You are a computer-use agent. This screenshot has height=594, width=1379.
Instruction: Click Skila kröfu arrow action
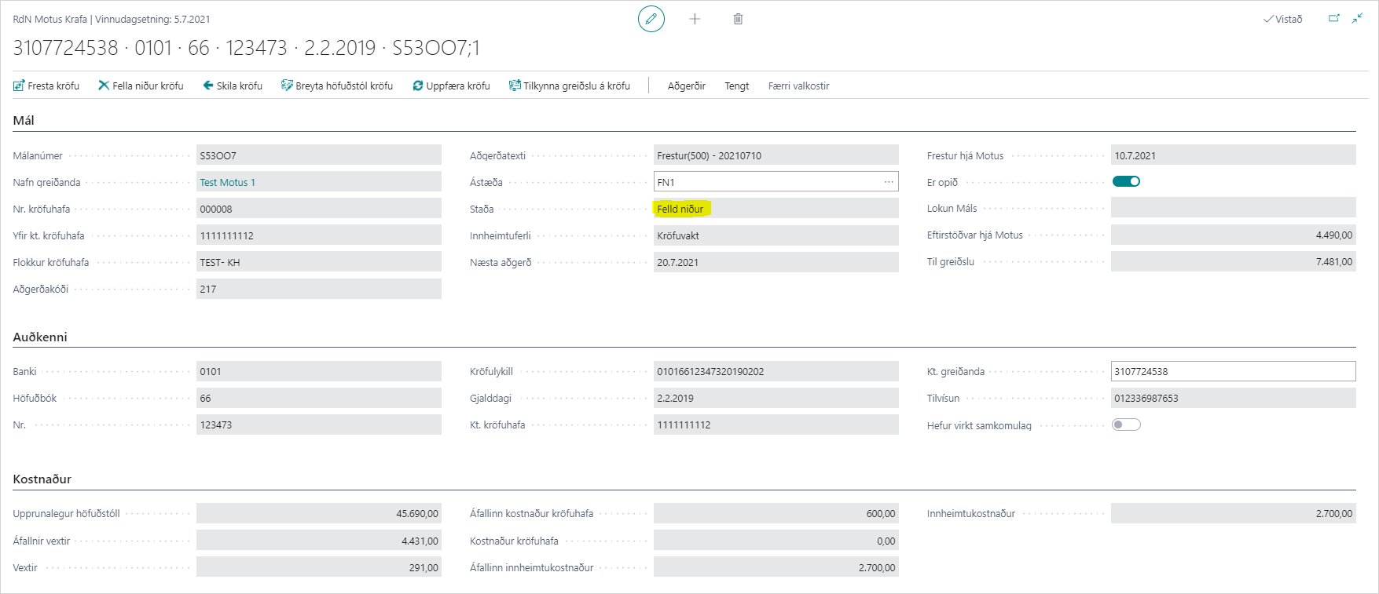233,86
